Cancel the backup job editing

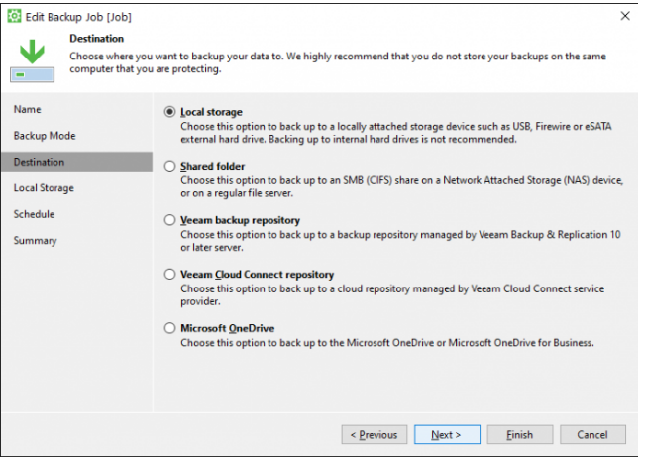tap(592, 434)
